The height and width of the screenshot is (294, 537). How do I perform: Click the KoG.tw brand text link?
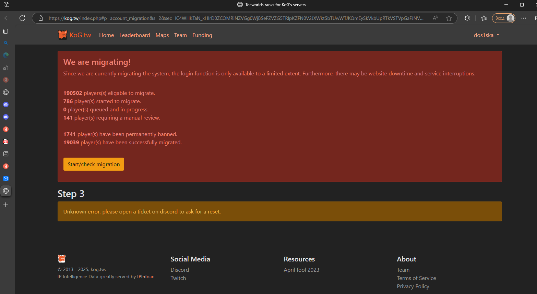(x=81, y=35)
